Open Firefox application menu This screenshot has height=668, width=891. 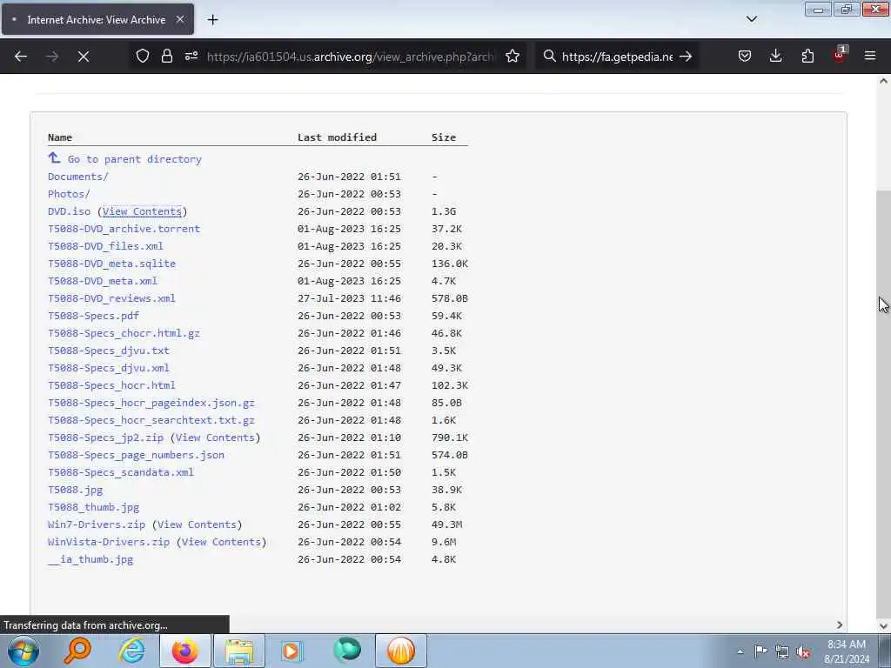tap(870, 57)
